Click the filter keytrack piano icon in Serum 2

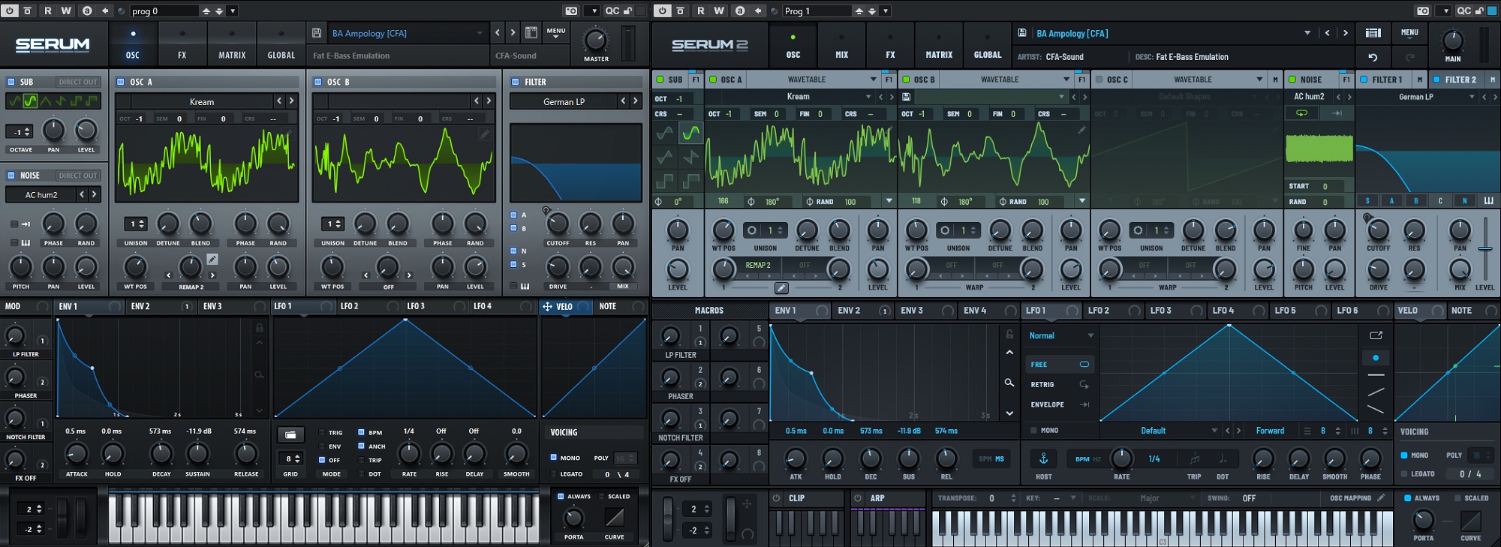click(1488, 201)
